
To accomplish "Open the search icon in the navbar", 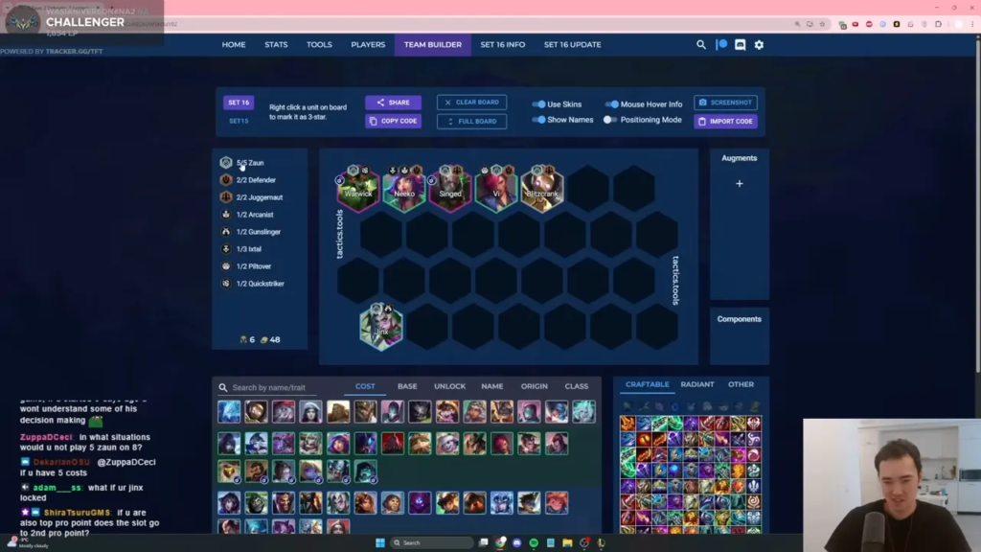I will (x=701, y=45).
